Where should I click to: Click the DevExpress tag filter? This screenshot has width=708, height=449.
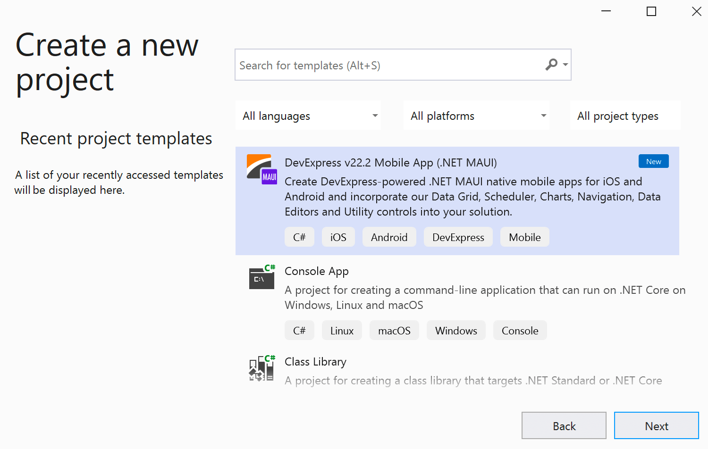pos(458,237)
